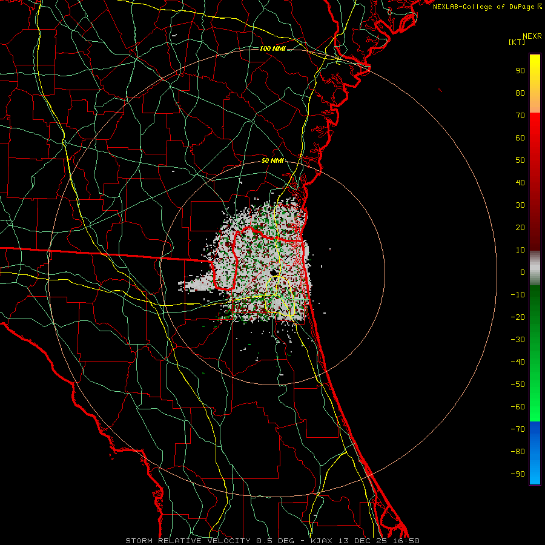Click the 50 value on velocity scale
The image size is (545, 545).
[x=520, y=160]
